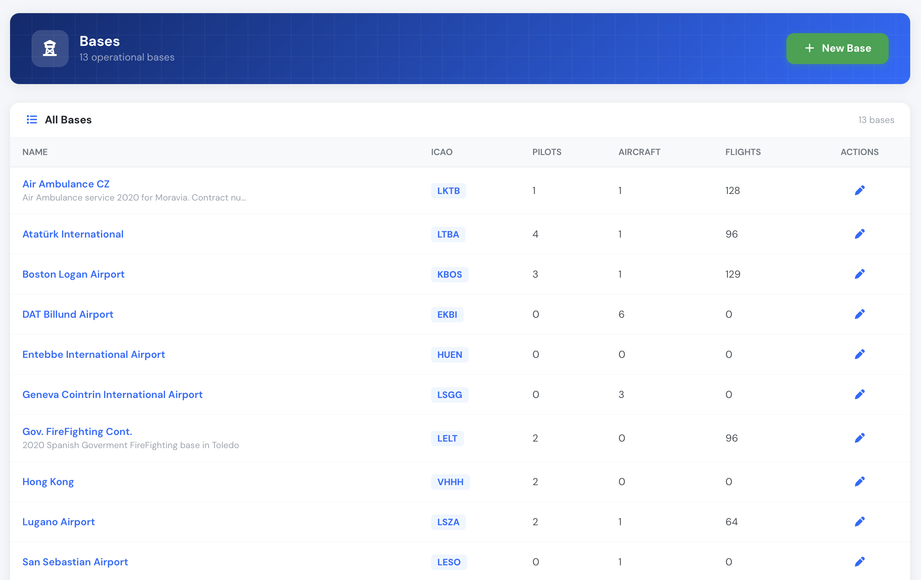Click the LKTB ICAO badge

(449, 191)
